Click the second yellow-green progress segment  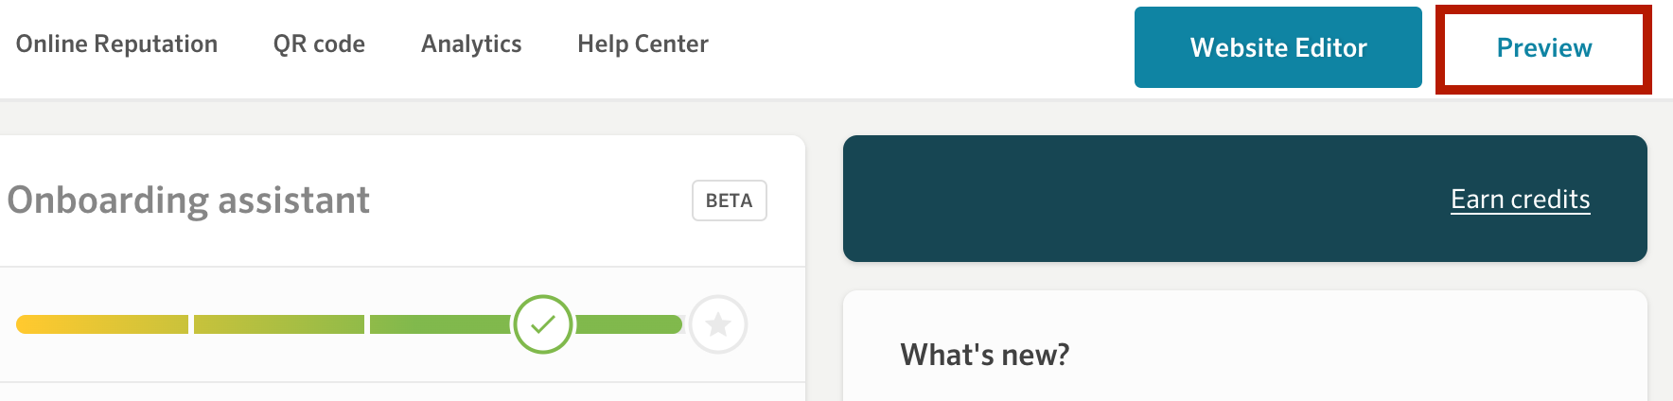point(279,324)
